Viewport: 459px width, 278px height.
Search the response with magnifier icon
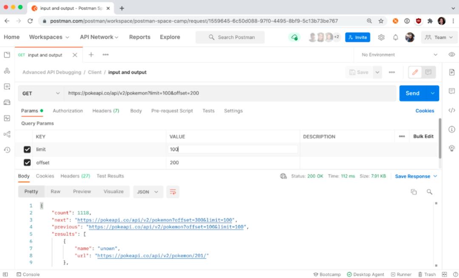pos(429,192)
